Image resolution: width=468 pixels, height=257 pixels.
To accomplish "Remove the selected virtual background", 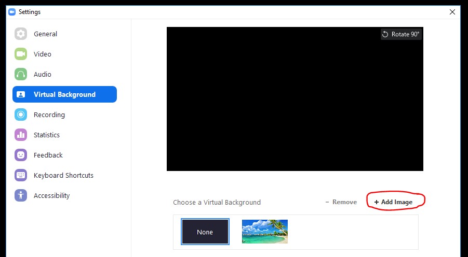I will coord(341,202).
